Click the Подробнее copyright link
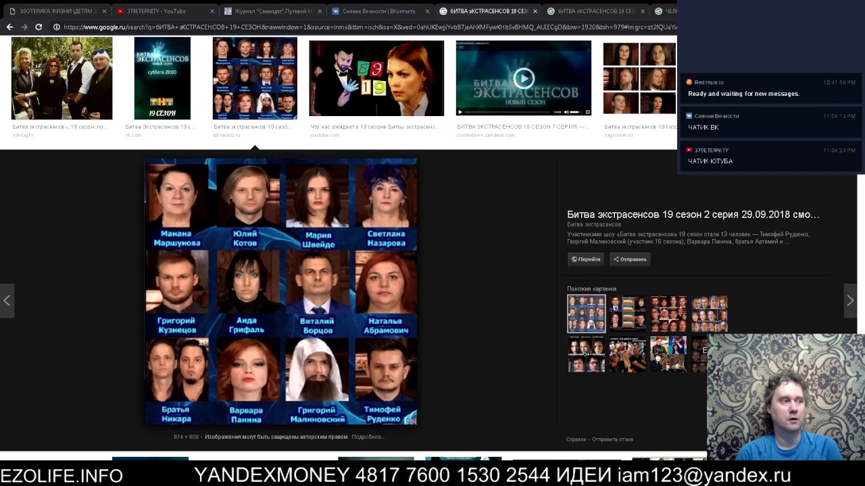Screen dimensions: 865x486 (x=368, y=437)
